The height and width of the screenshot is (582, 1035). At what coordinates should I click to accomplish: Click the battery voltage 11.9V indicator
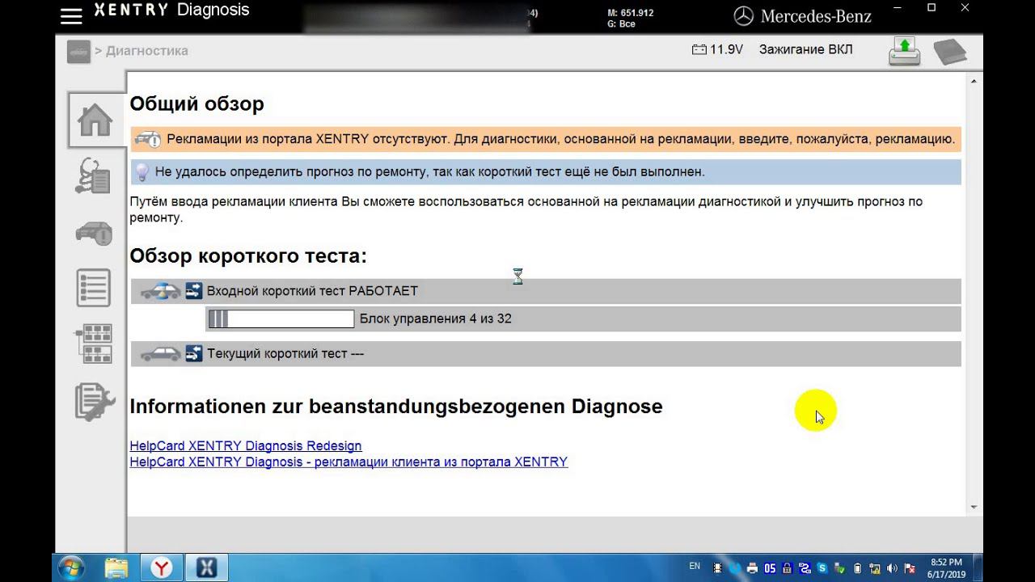point(717,49)
